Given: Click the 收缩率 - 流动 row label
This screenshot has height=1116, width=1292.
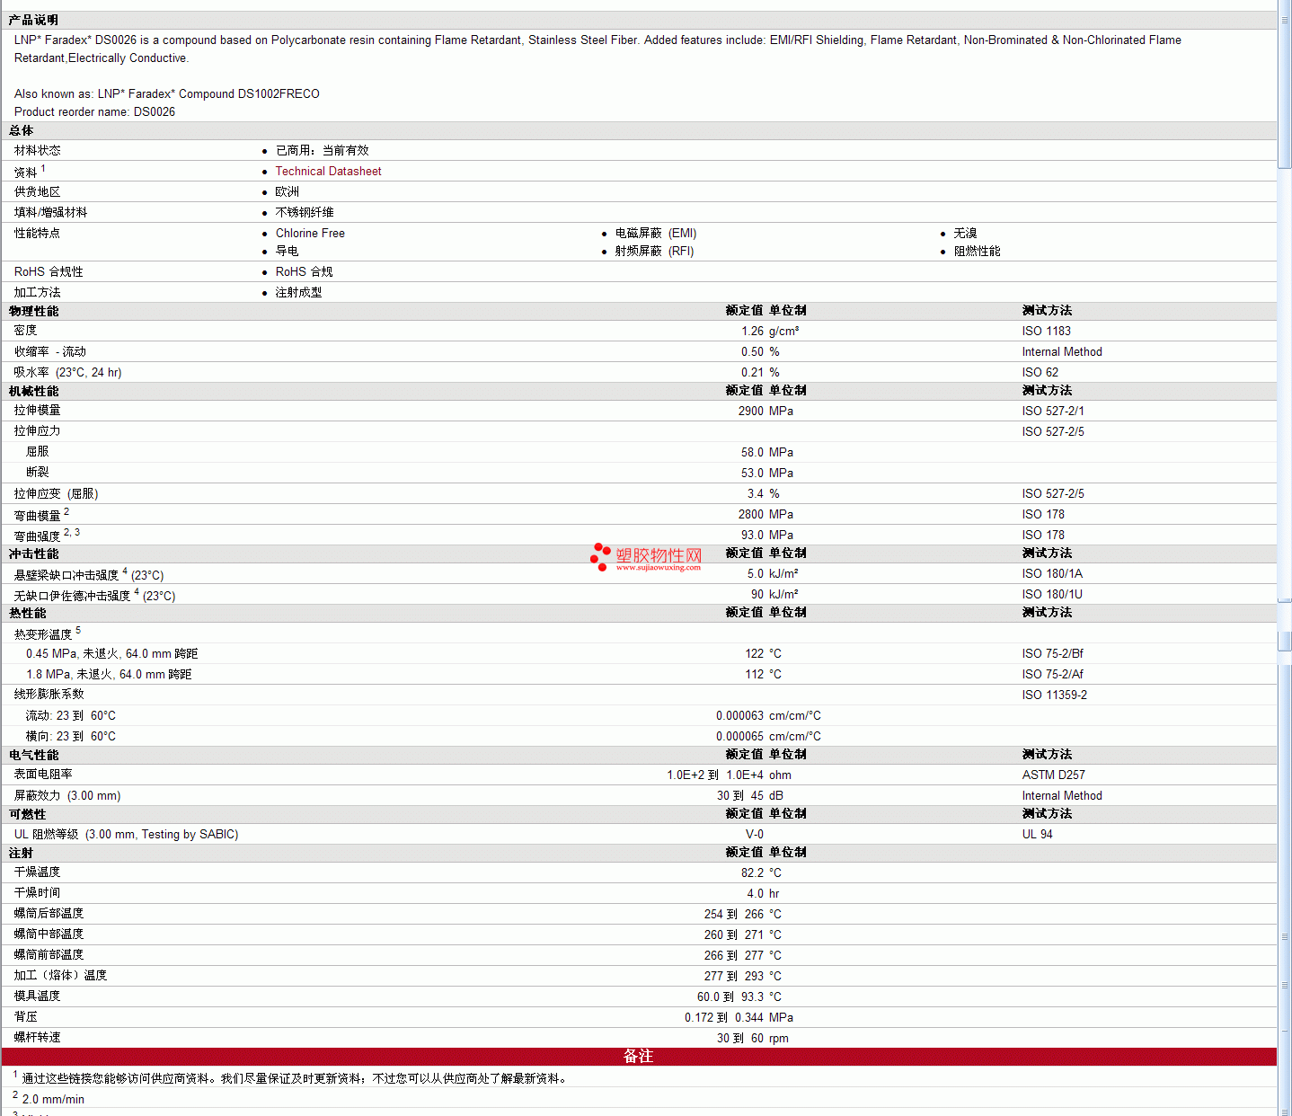Looking at the screenshot, I should click(50, 351).
